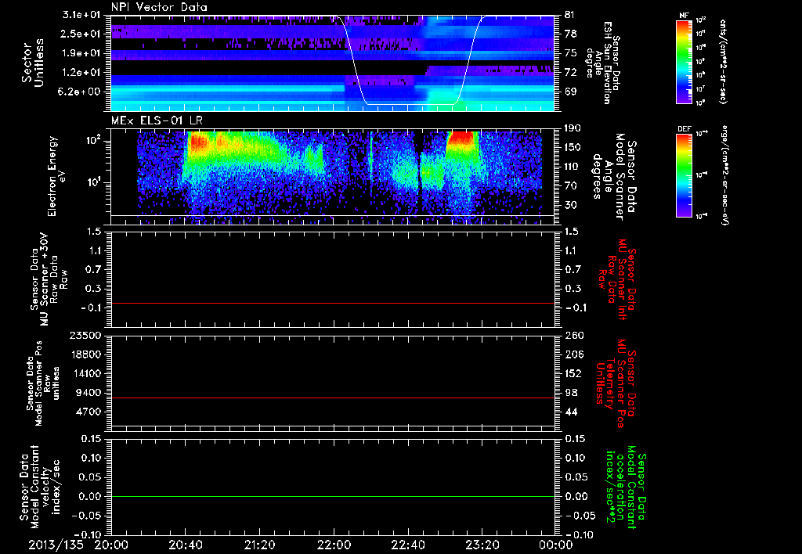Click the 'Model Scanner Angle degrees' label
Viewport: 802px width, 554px height.
[614, 176]
